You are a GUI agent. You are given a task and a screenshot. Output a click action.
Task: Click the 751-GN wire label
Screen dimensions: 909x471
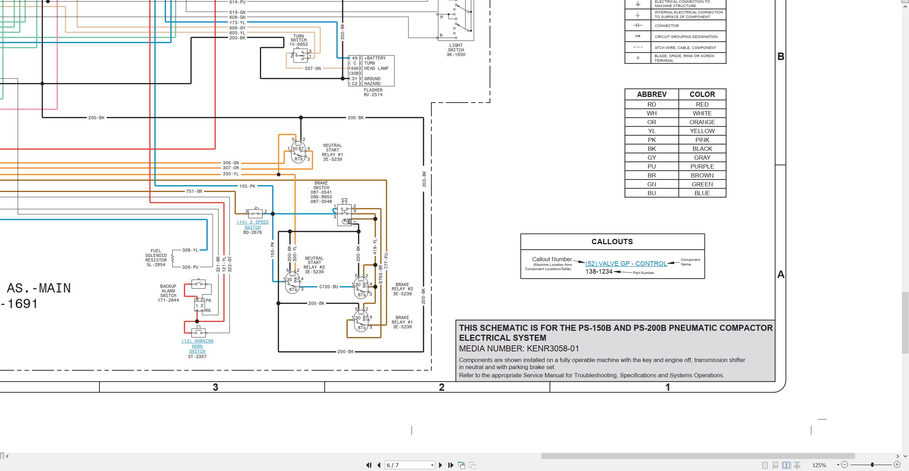click(194, 191)
